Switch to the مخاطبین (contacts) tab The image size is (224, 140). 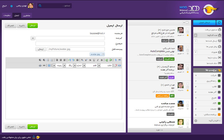tap(27, 15)
